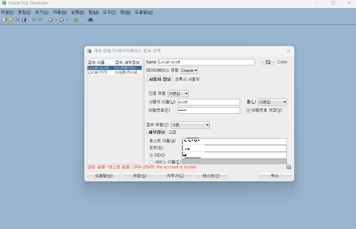Click the 비밀번호 input field
This screenshot has height=229, width=356.
tap(209, 110)
